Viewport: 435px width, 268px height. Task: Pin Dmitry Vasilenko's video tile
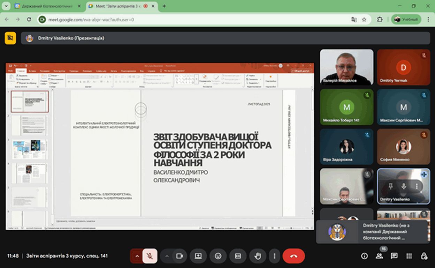[x=391, y=186]
